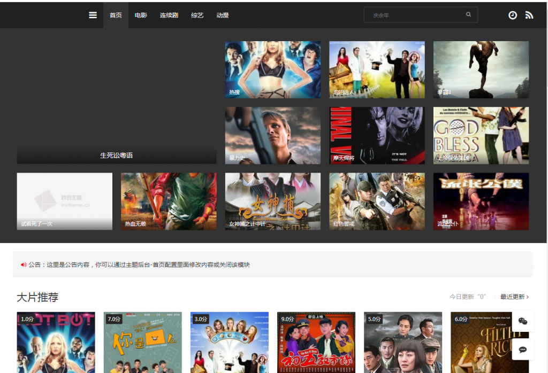Click the search magnifier icon
The image size is (548, 373).
469,15
